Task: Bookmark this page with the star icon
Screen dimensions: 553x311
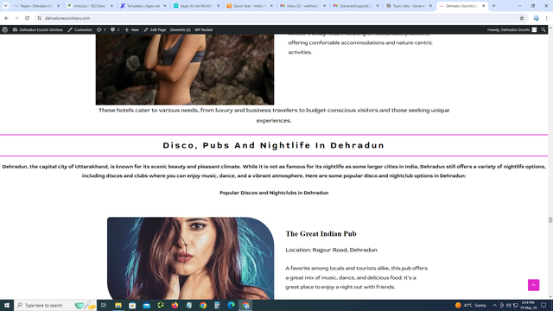Action: point(522,18)
